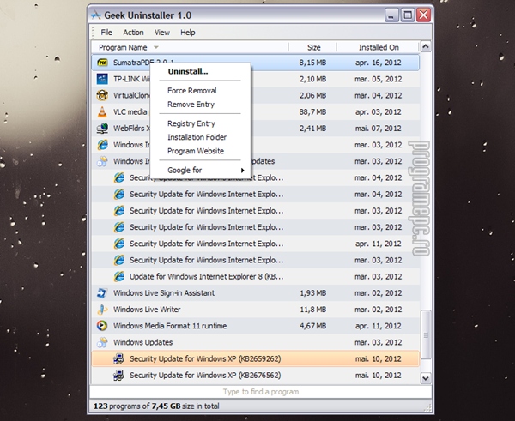
Task: Click the 8,15 MB size value
Action: (x=312, y=63)
